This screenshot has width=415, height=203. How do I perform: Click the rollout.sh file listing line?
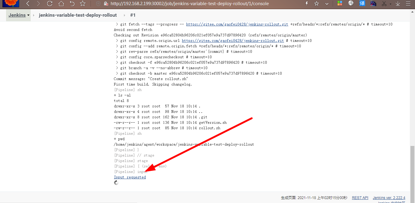click(167, 128)
